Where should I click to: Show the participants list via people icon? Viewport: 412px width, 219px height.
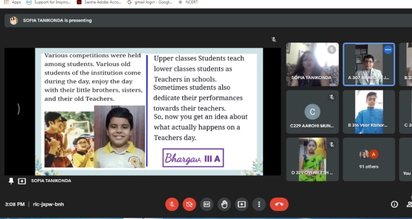409,204
